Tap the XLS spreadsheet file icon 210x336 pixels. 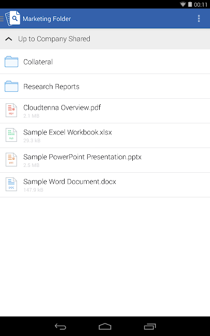(x=11, y=135)
